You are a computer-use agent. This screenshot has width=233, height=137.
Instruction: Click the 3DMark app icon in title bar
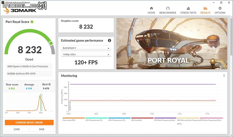(x=3, y=2)
